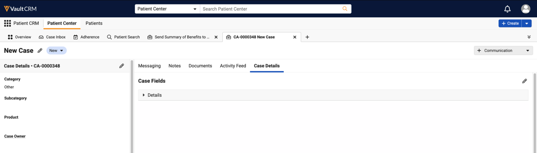
Task: Open the notifications bell
Action: pos(507,9)
